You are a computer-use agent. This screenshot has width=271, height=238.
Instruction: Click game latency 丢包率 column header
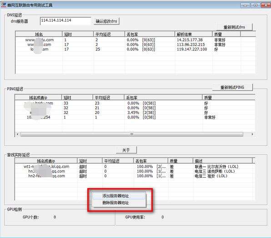151,161
